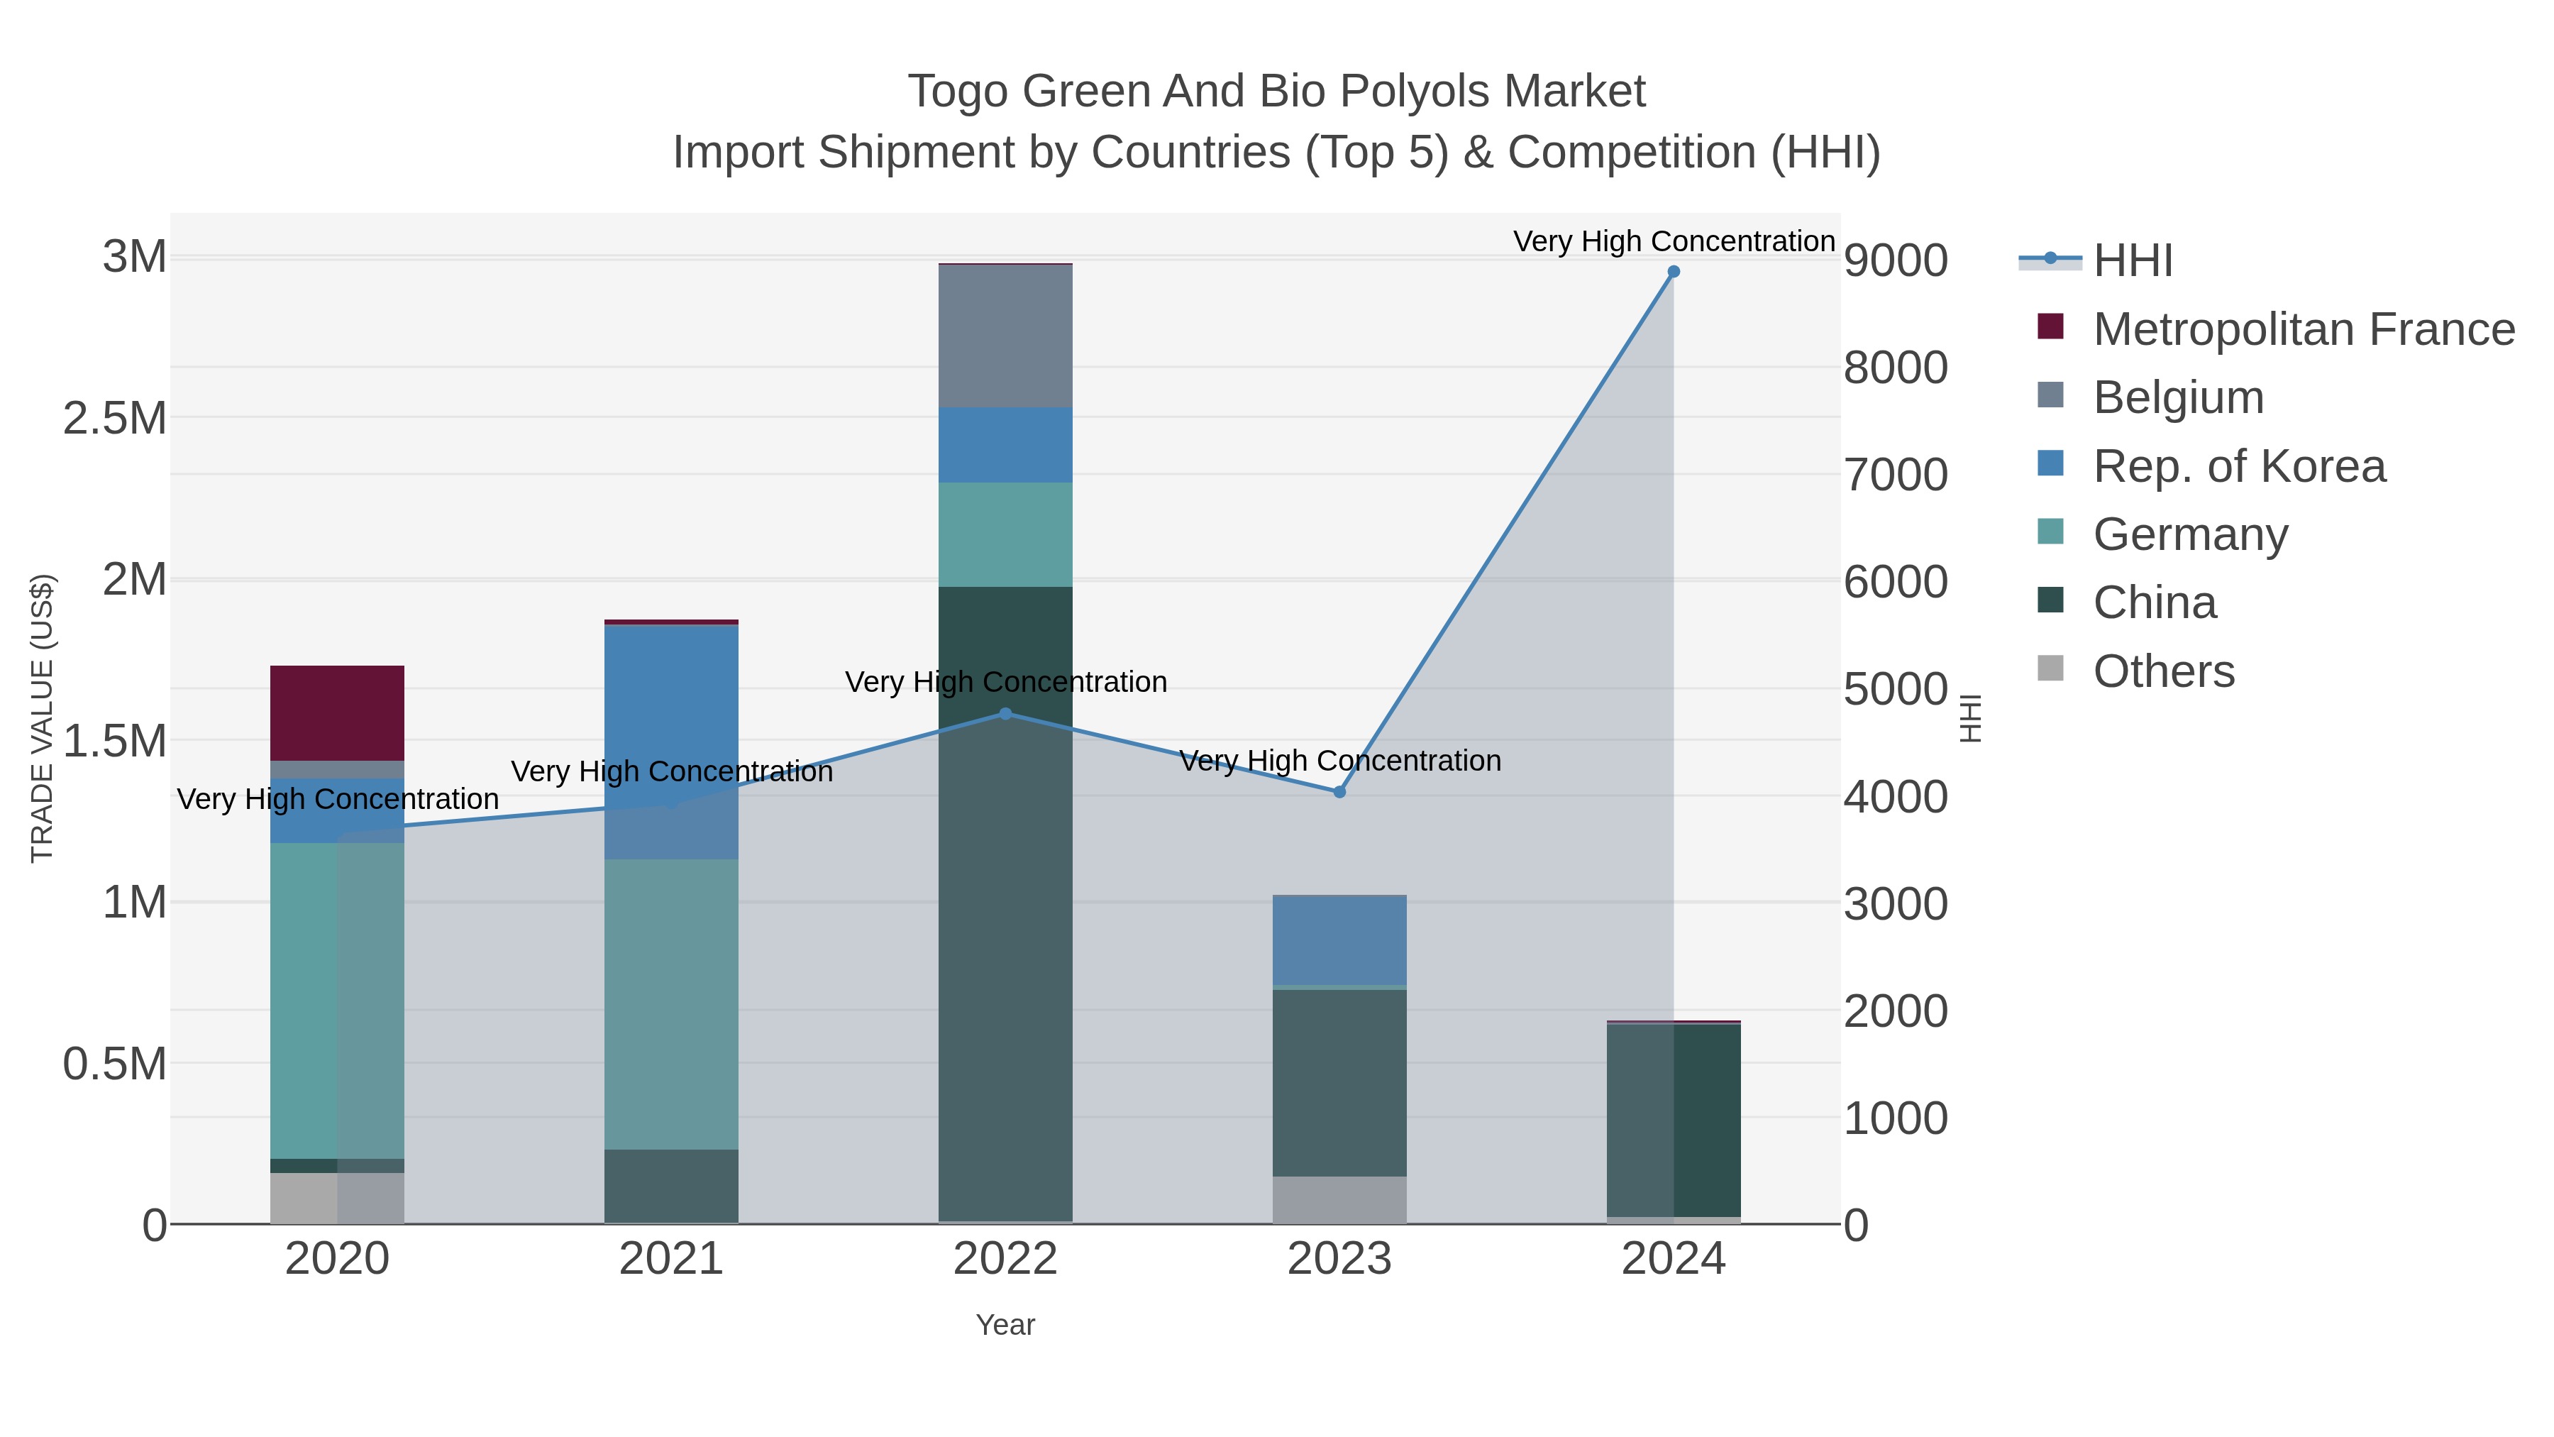Viewport: 2554px width, 1437px height.
Task: Click the Germany teal color swatch
Action: pos(2050,532)
